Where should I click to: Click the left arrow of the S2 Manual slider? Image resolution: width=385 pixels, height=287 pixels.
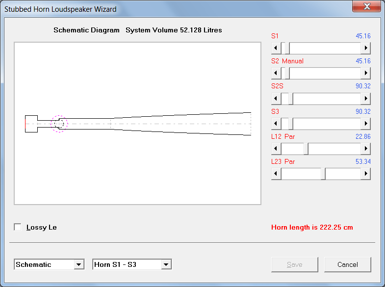[276, 73]
